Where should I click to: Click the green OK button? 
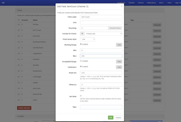point(110,117)
